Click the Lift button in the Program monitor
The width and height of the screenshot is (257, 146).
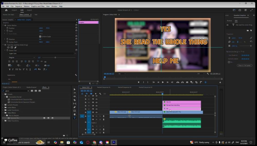click(178, 82)
